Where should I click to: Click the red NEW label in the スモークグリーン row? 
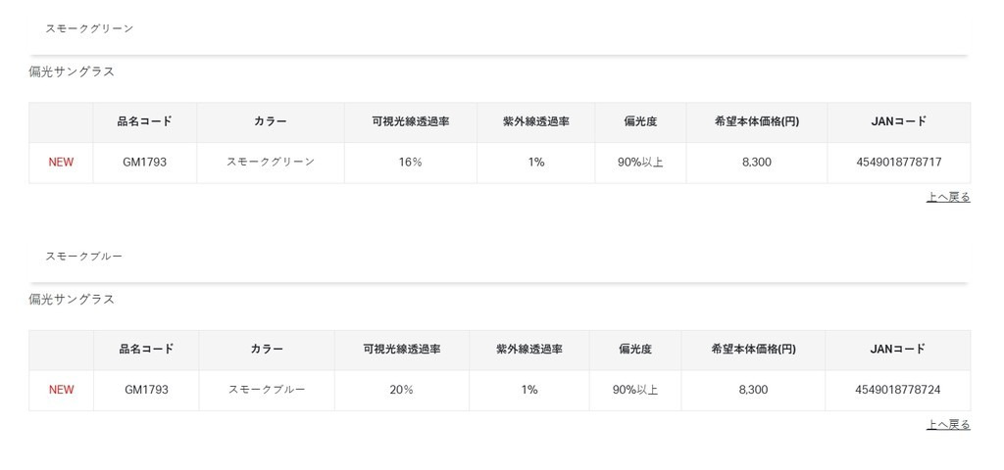click(61, 163)
